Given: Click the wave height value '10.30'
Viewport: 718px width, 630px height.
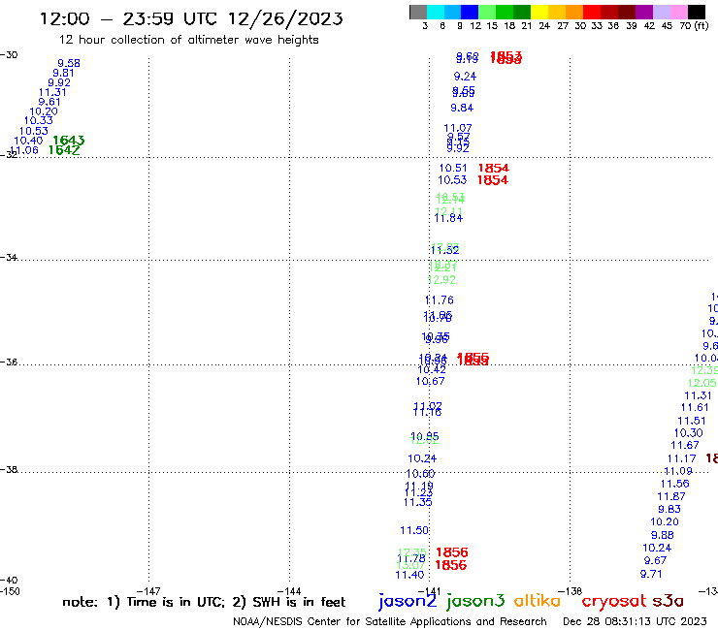Looking at the screenshot, I should point(689,433).
